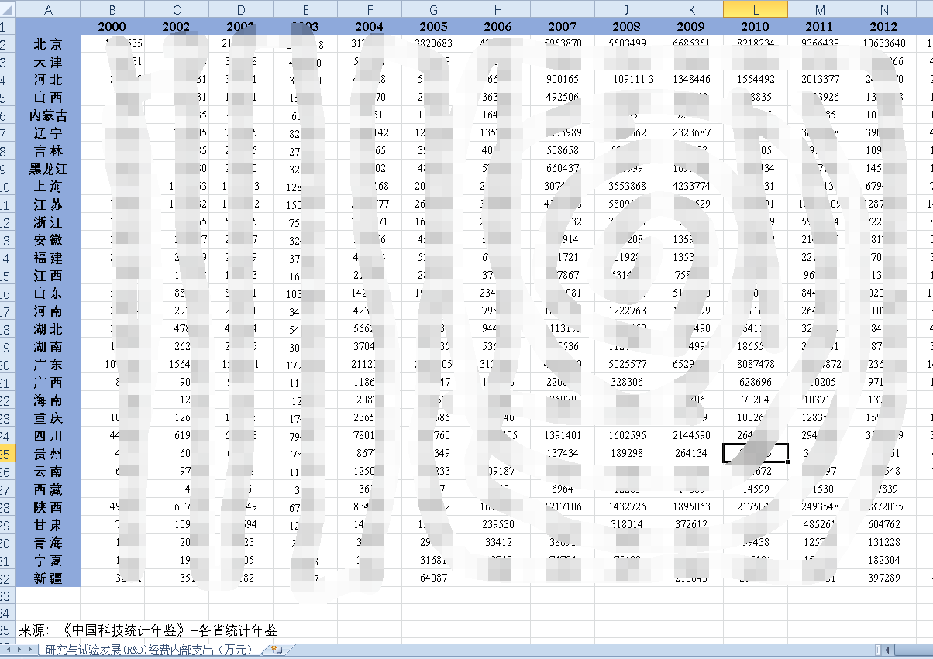Screen dimensions: 933x659
Task: Click cell containing 1895063
Action: [691, 507]
